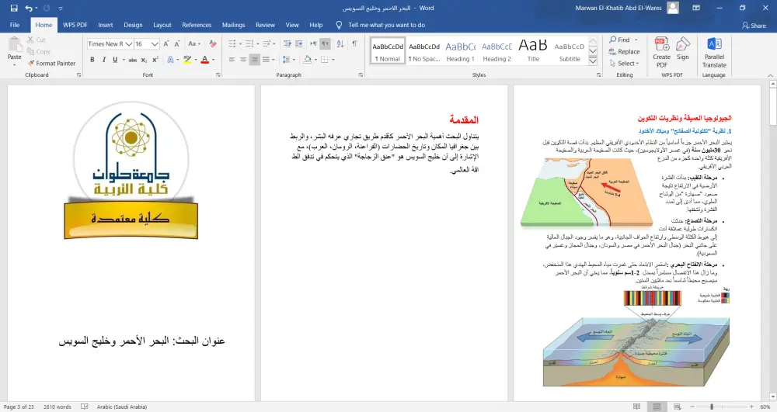
Task: Apply strikethrough formatting (abc)
Action: tap(132, 60)
